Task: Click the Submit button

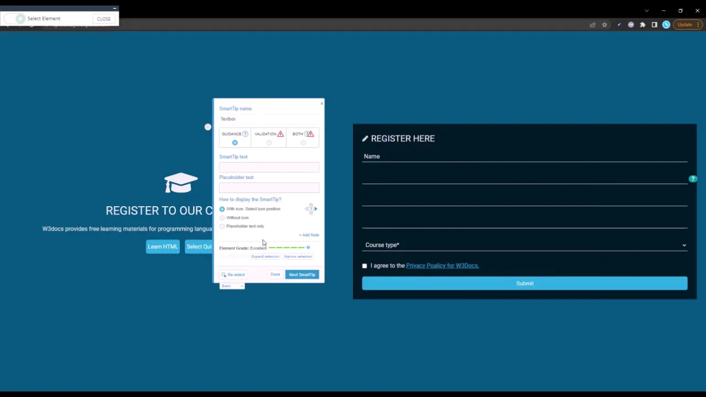Action: [525, 283]
